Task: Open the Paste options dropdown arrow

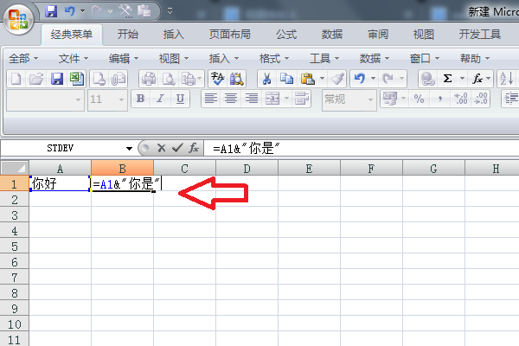Action: click(x=322, y=79)
